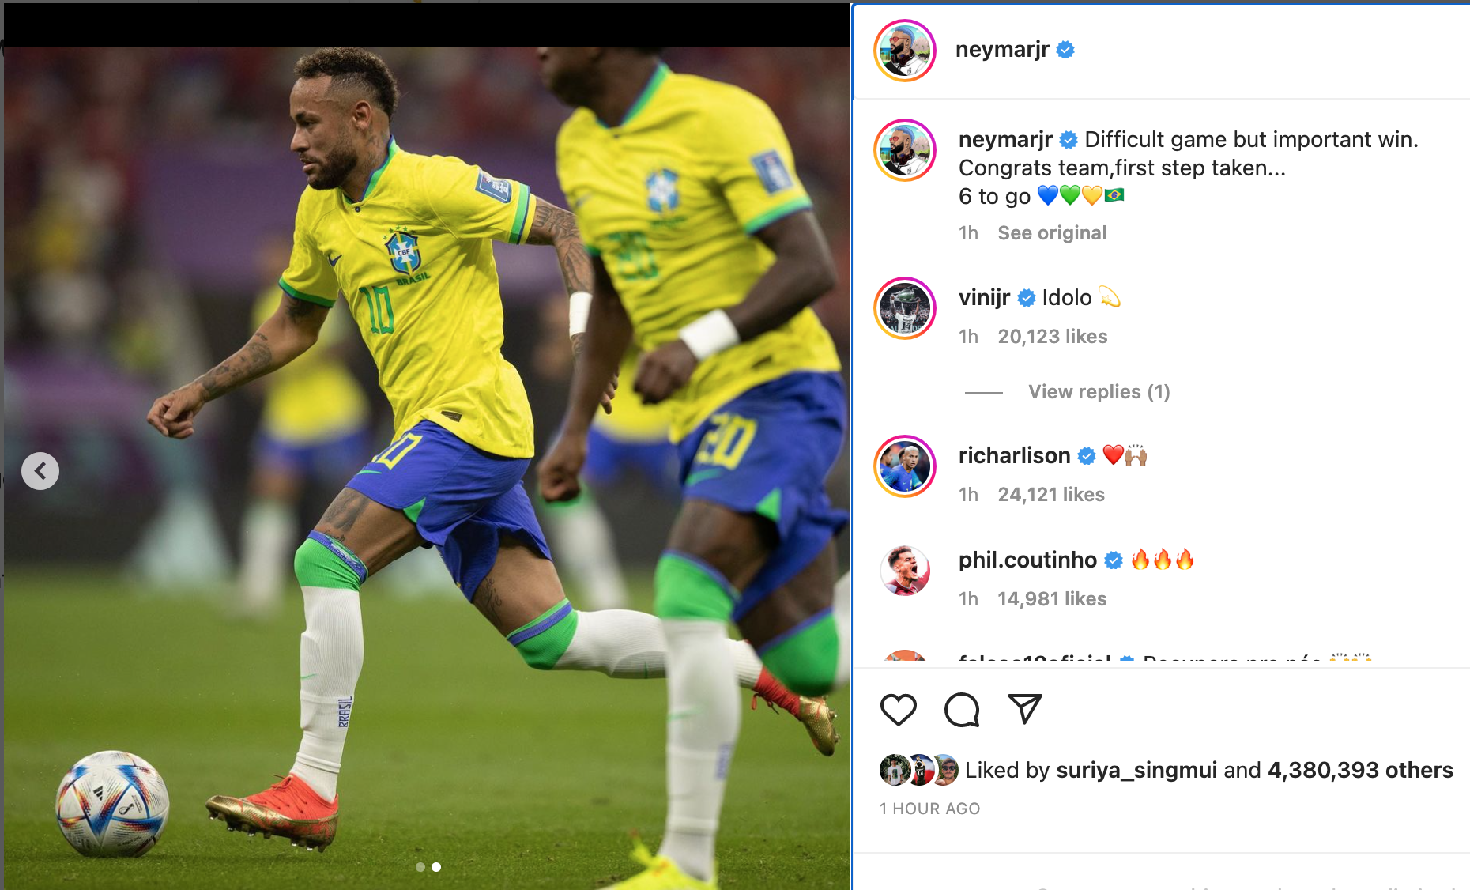
Task: Open the phil.coutinho username link
Action: [x=1027, y=560]
